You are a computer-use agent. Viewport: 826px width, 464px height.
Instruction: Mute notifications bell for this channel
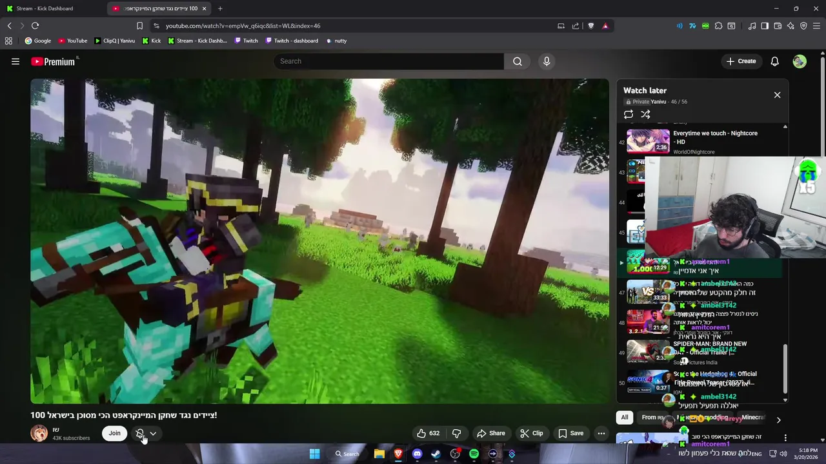(x=140, y=433)
